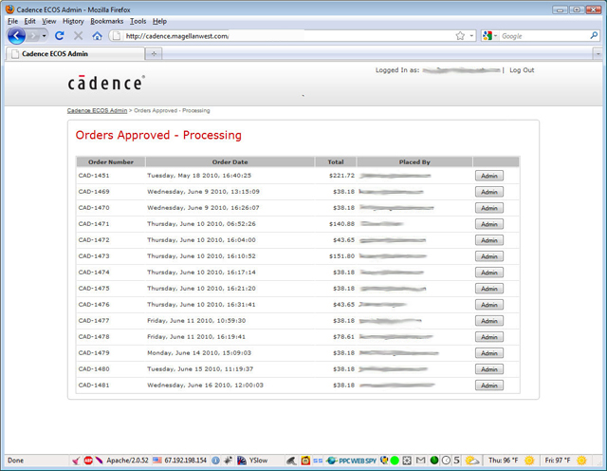The image size is (607, 471).
Task: Open the View menu
Action: (48, 21)
